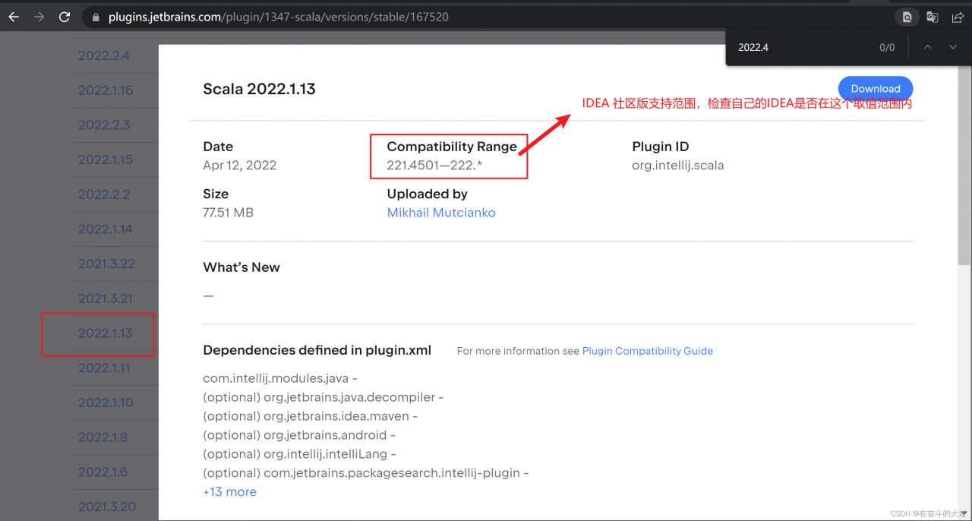The width and height of the screenshot is (972, 521).
Task: Click the find-in-page search icon
Action: (906, 17)
